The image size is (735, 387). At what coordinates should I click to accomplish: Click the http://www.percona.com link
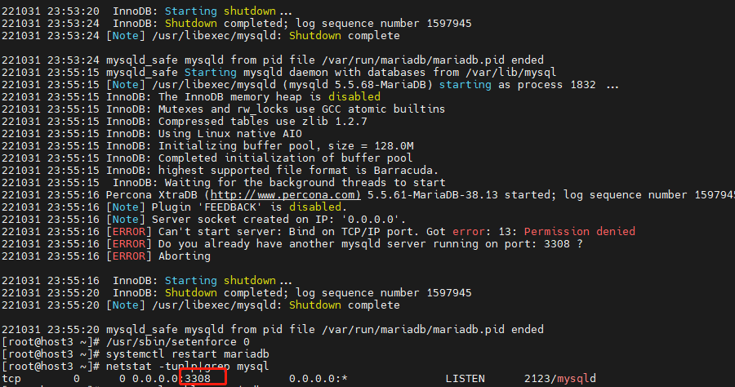coord(286,195)
